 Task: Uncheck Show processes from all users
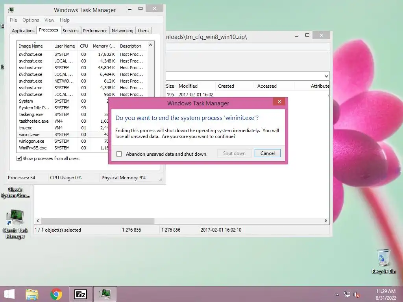coord(19,158)
